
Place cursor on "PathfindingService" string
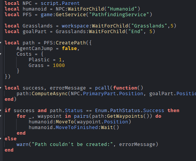[119, 15]
